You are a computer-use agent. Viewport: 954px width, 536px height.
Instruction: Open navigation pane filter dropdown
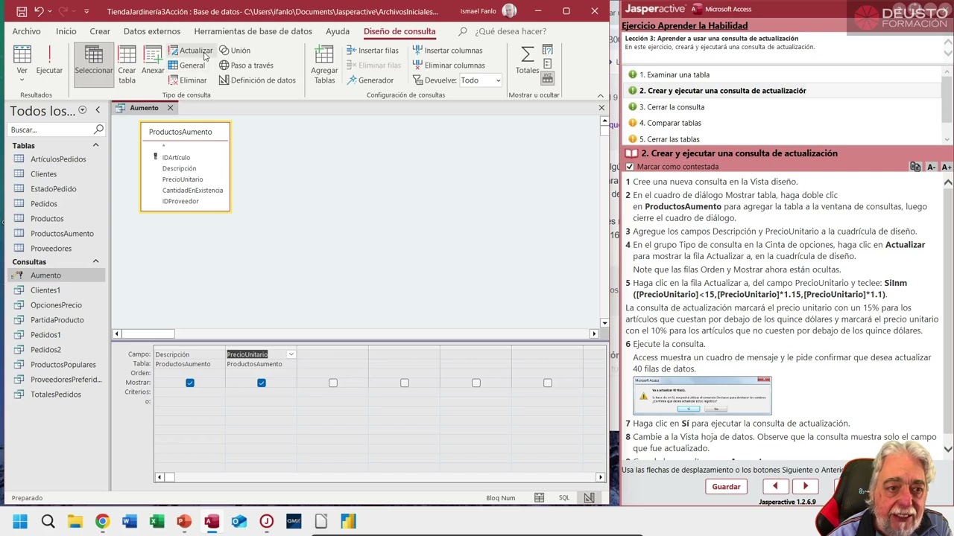click(82, 110)
